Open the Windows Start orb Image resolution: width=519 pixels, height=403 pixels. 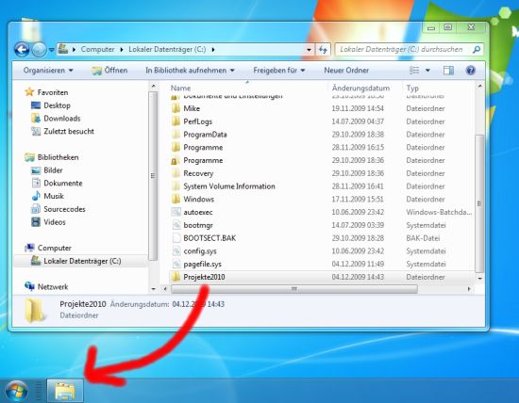pyautogui.click(x=16, y=391)
